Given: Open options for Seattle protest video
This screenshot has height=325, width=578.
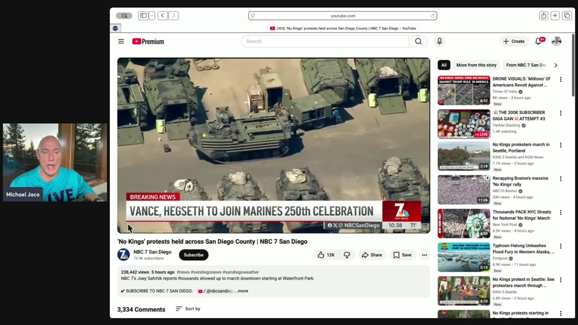Looking at the screenshot, I should click(x=560, y=280).
